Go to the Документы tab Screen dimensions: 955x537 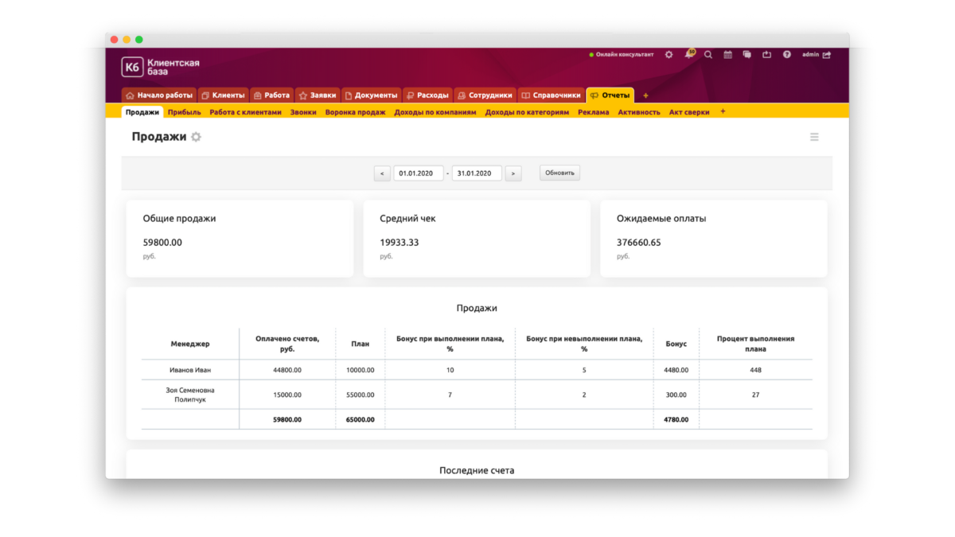click(x=371, y=95)
